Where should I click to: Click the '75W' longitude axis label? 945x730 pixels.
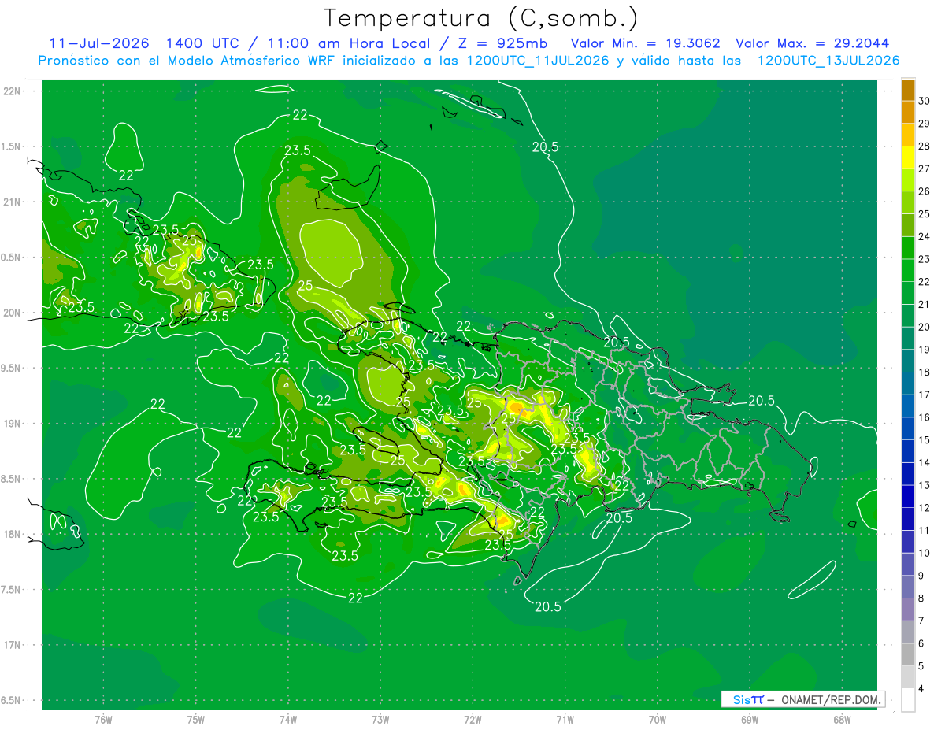[x=196, y=719]
